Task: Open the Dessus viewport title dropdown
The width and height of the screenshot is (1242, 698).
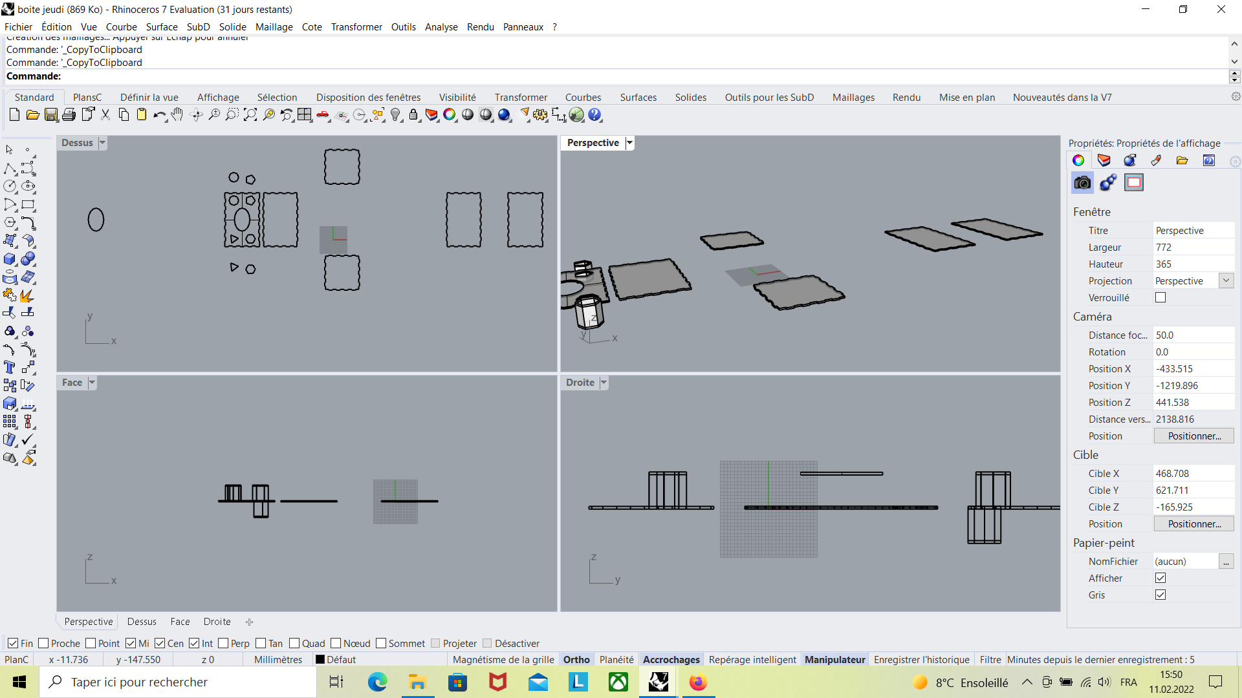Action: coord(102,143)
